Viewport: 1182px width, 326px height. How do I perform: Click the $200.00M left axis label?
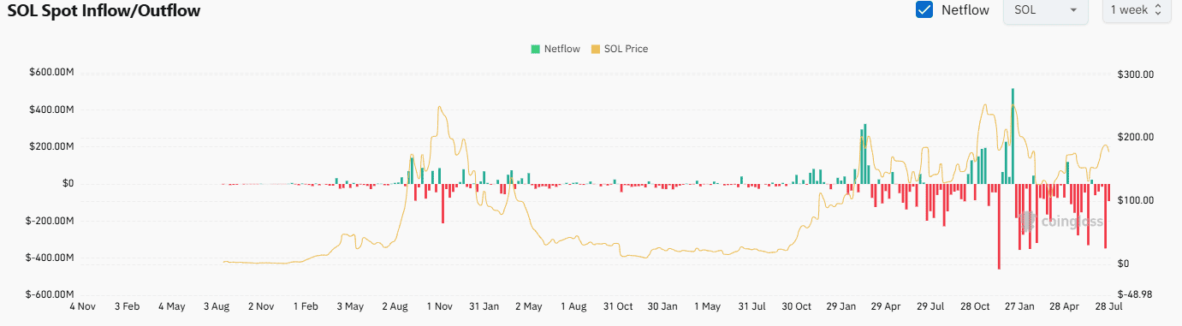point(50,147)
